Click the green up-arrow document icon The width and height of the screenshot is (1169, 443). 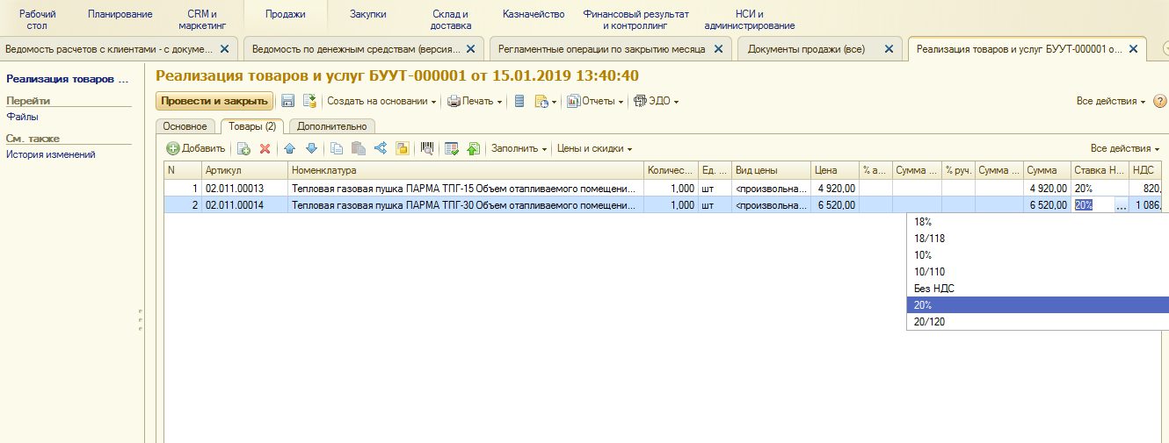click(x=474, y=148)
